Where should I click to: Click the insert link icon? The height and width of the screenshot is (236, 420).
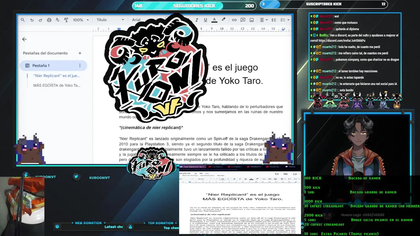pos(234,20)
